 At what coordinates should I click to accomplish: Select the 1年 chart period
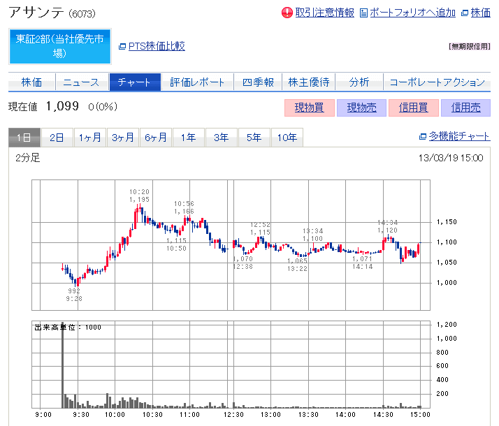click(x=188, y=138)
